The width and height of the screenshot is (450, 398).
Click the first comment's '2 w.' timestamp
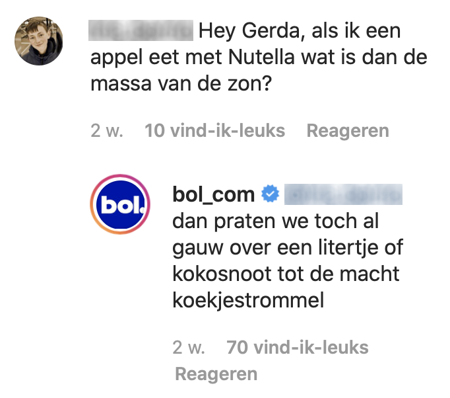[x=107, y=130]
